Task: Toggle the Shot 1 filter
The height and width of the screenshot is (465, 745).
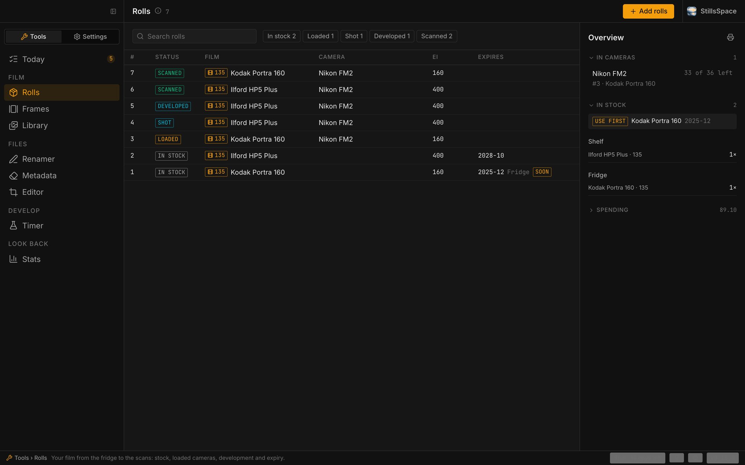Action: (x=354, y=36)
